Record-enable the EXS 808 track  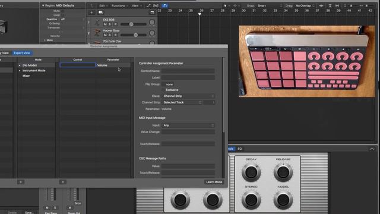coord(115,24)
